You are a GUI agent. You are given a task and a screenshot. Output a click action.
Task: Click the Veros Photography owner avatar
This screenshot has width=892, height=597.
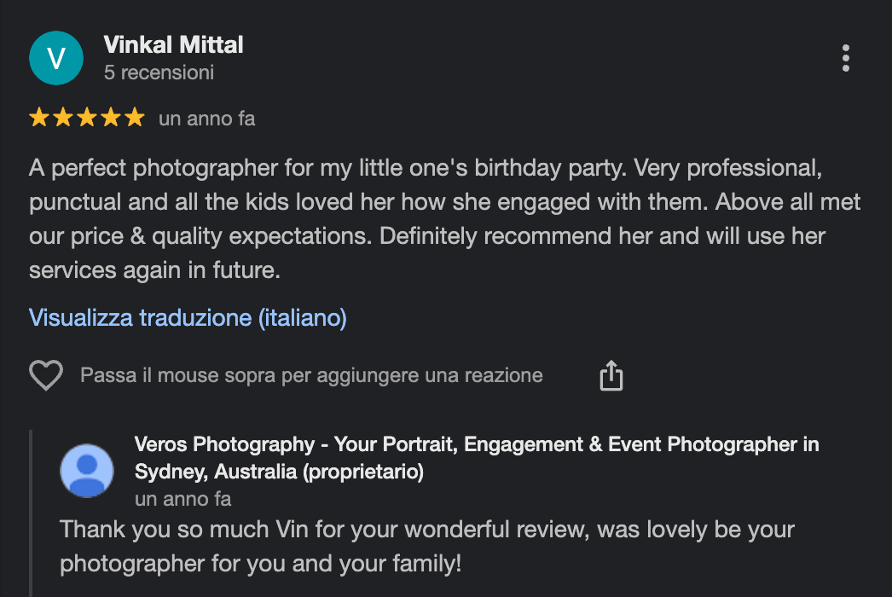click(x=87, y=471)
